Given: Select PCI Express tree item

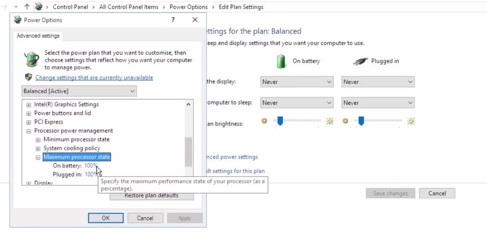Looking at the screenshot, I should (48, 122).
